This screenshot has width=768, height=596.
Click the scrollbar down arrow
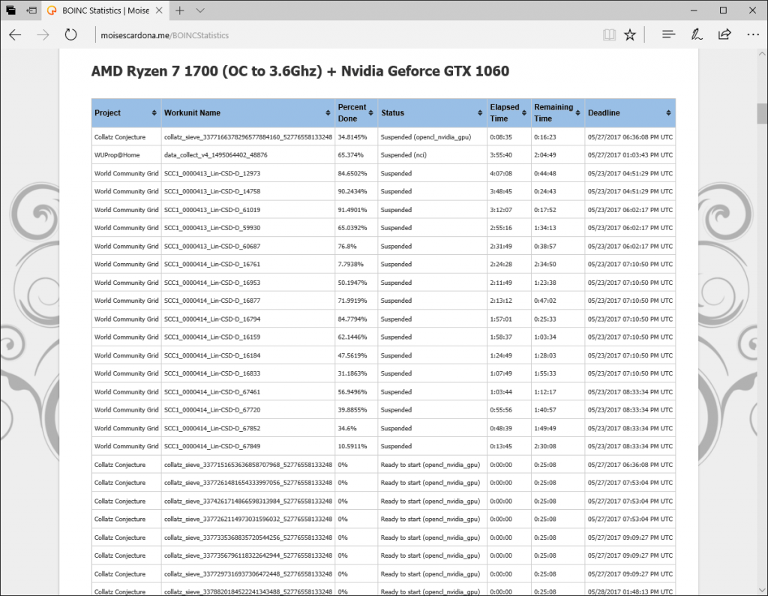pyautogui.click(x=762, y=590)
